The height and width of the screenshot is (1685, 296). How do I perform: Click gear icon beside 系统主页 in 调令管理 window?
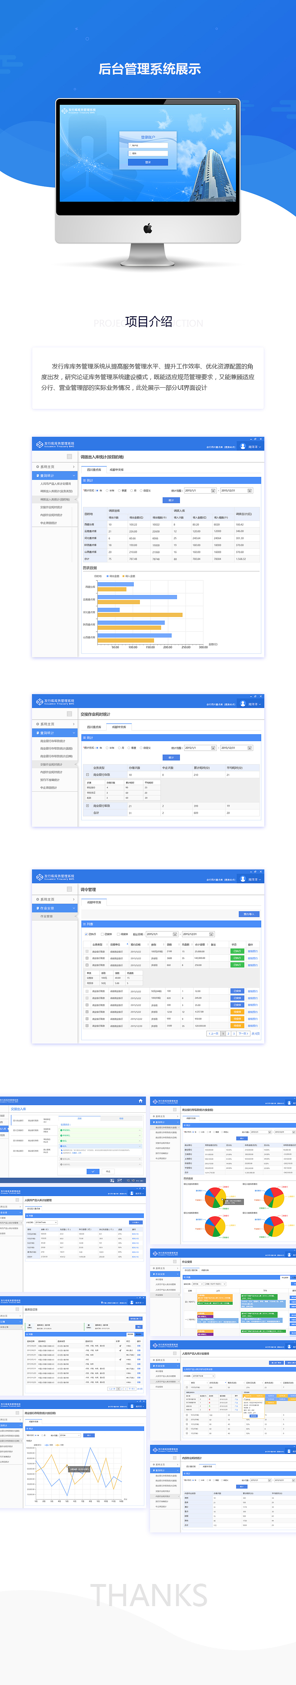[x=38, y=899]
